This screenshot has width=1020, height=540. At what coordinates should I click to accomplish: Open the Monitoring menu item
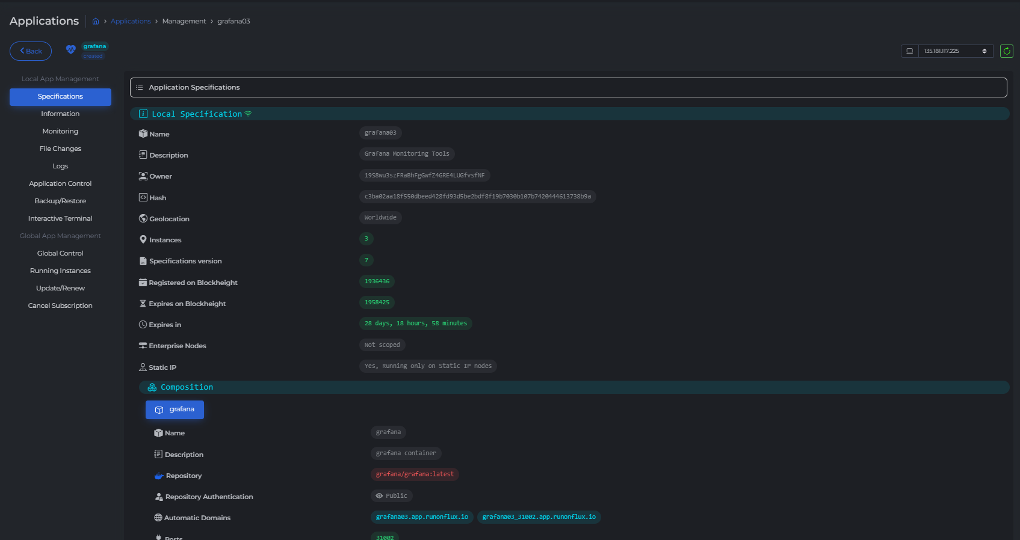pos(60,131)
